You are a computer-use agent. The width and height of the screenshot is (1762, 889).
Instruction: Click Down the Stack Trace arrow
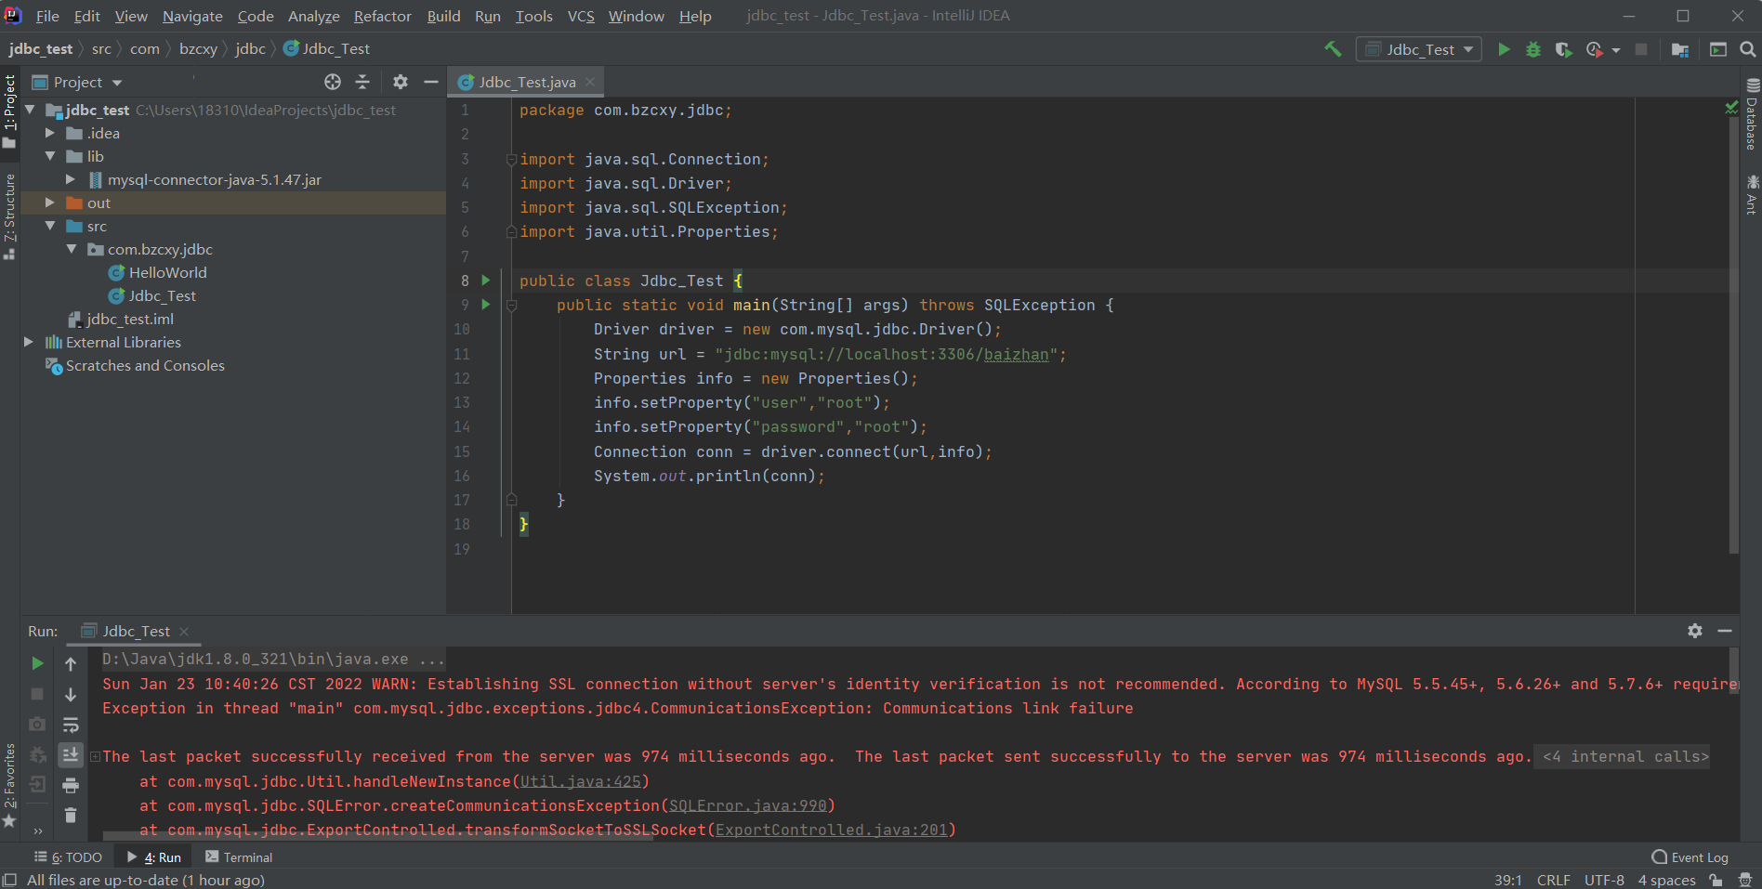pyautogui.click(x=71, y=694)
